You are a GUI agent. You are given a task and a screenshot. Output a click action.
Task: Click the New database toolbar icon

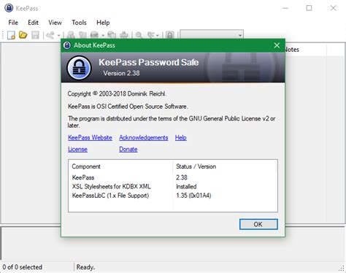coord(11,35)
